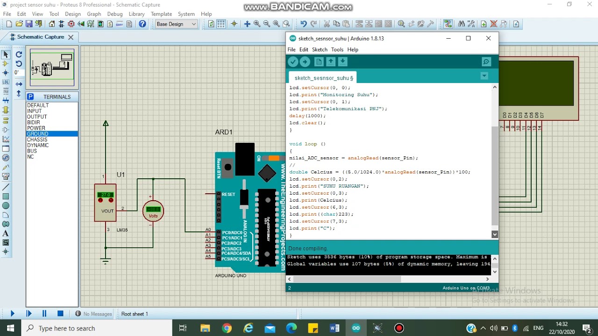Open the Arduino tab options dropdown arrow

coord(484,76)
